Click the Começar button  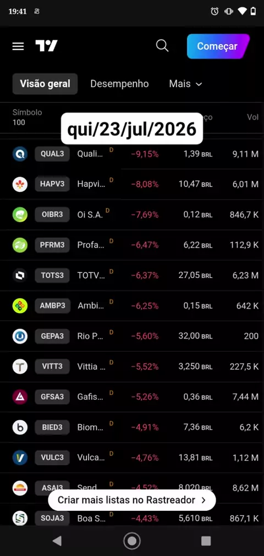click(218, 46)
